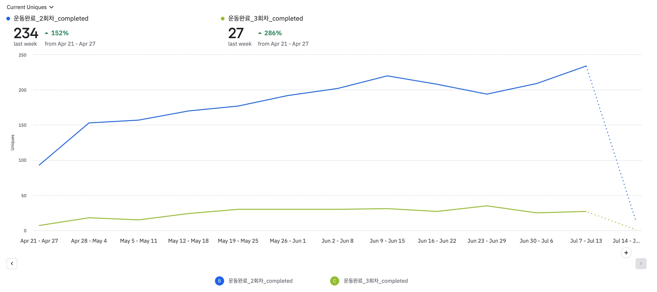
Task: Click the 152% increase indicator
Action: pyautogui.click(x=57, y=33)
